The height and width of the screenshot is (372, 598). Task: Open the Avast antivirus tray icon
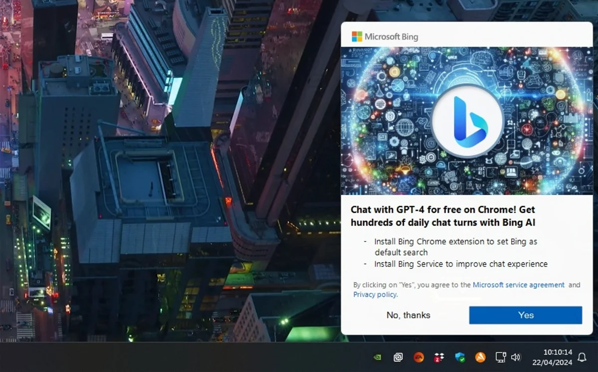coord(480,357)
